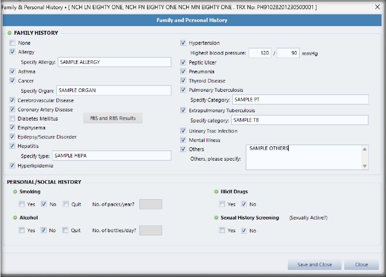Open FBS and RBS Results

coord(113,118)
